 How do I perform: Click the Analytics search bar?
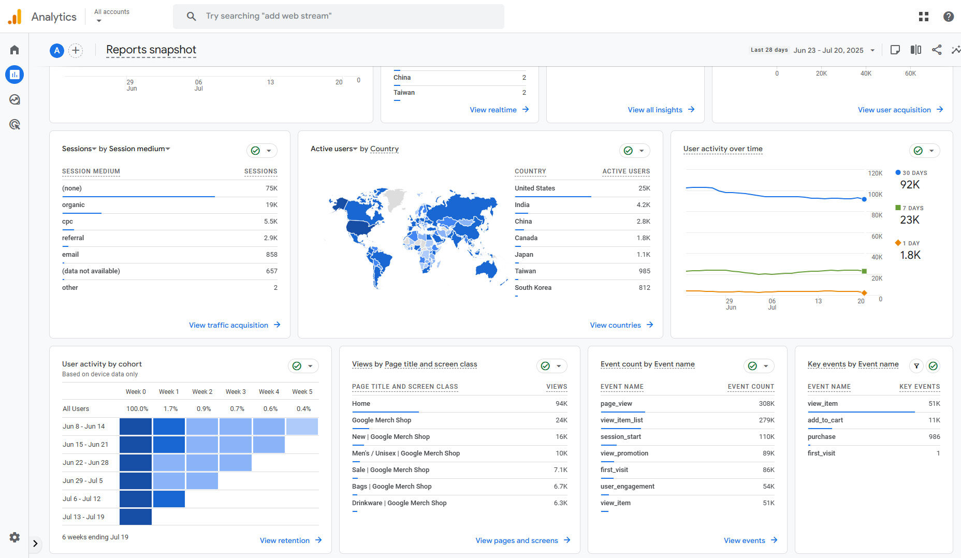coord(339,16)
